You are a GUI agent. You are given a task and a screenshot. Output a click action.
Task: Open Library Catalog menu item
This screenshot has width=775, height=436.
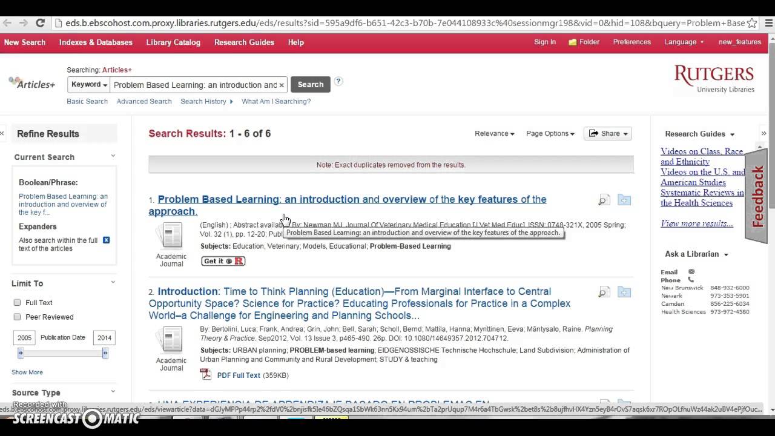tap(173, 42)
